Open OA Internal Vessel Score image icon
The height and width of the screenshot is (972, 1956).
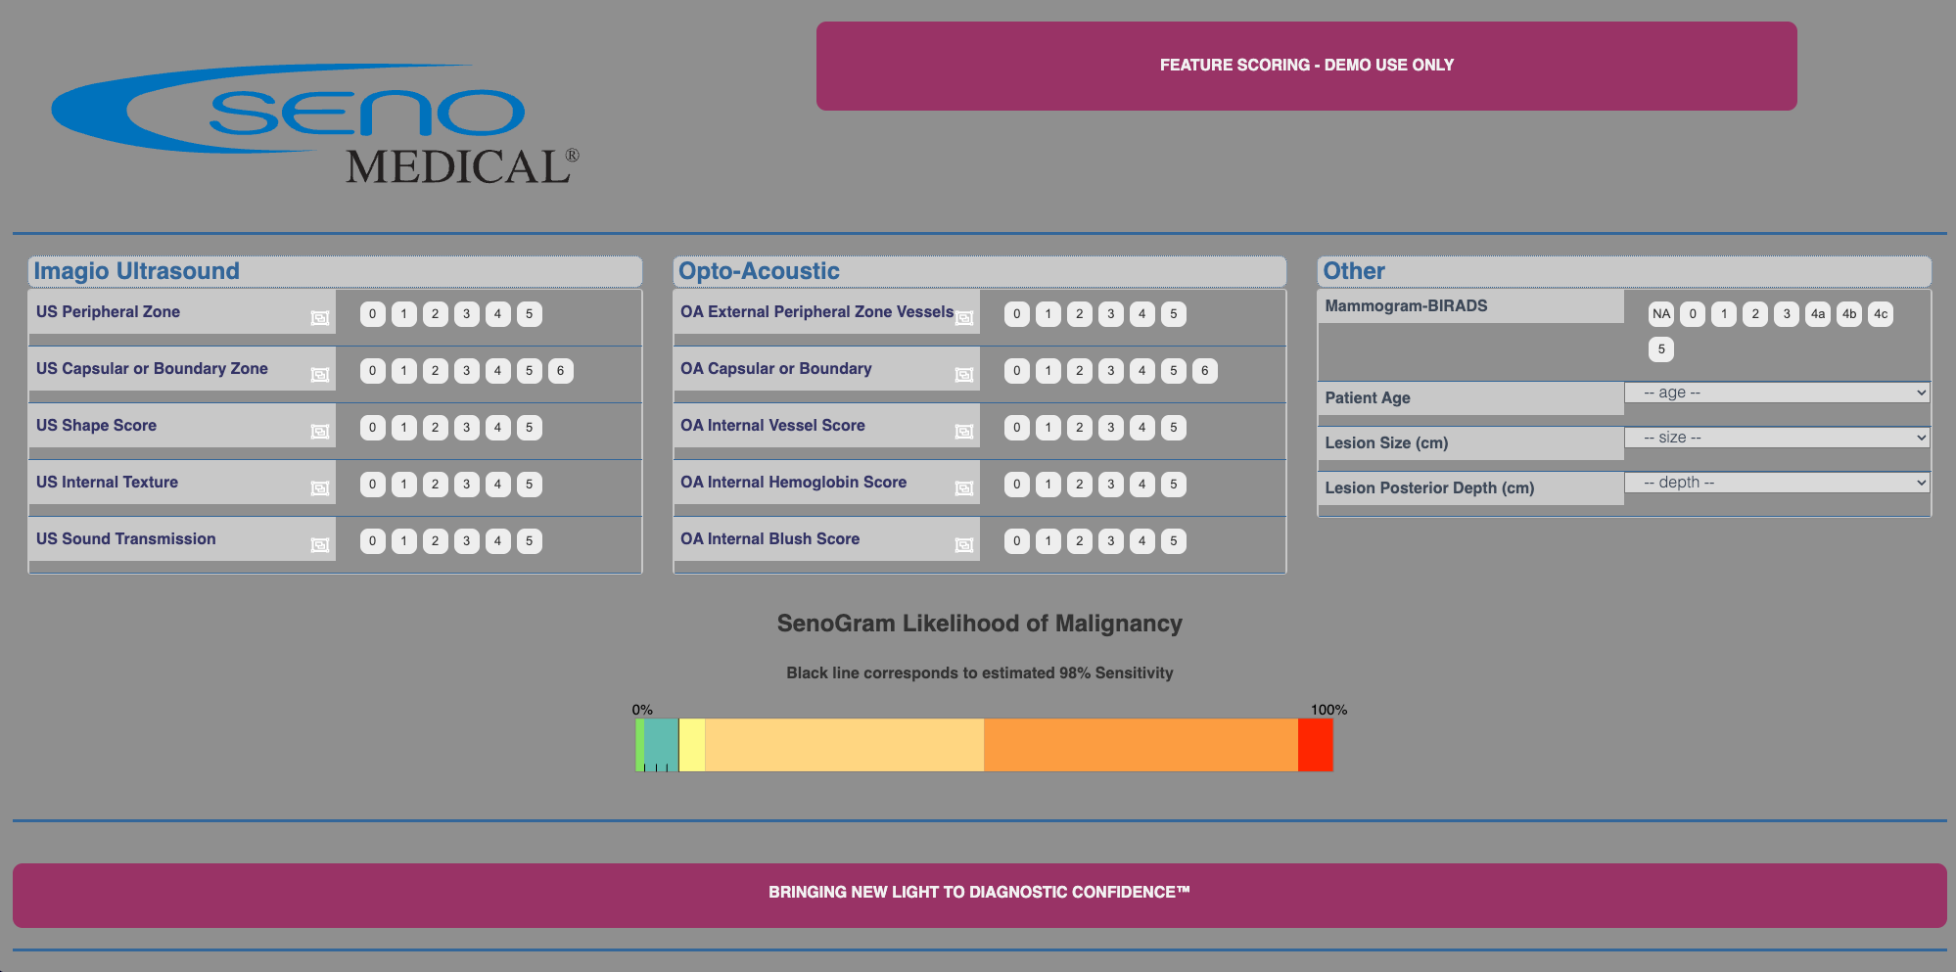click(x=964, y=432)
